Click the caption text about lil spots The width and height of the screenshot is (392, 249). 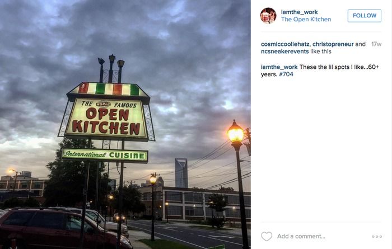click(320, 71)
